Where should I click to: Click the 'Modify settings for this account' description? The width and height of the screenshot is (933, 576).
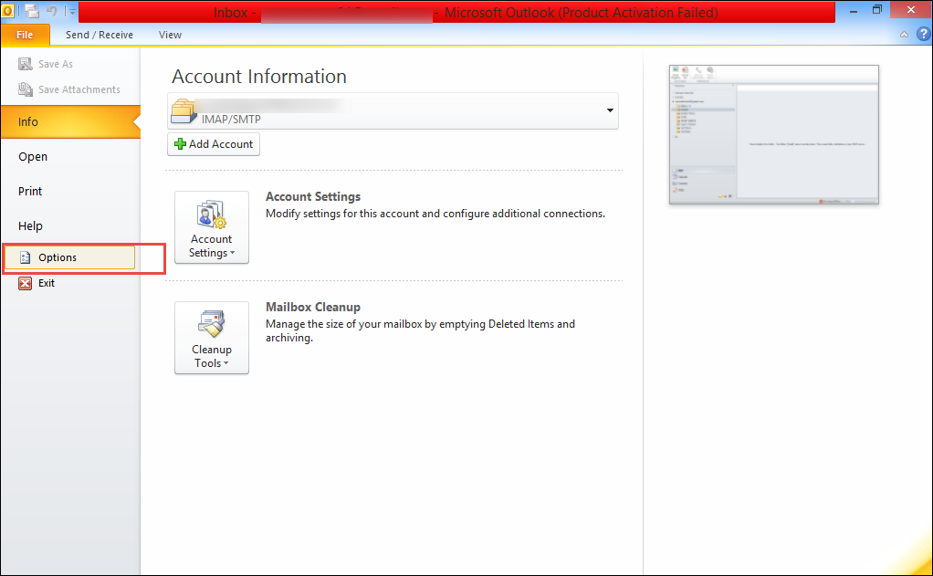tap(435, 214)
